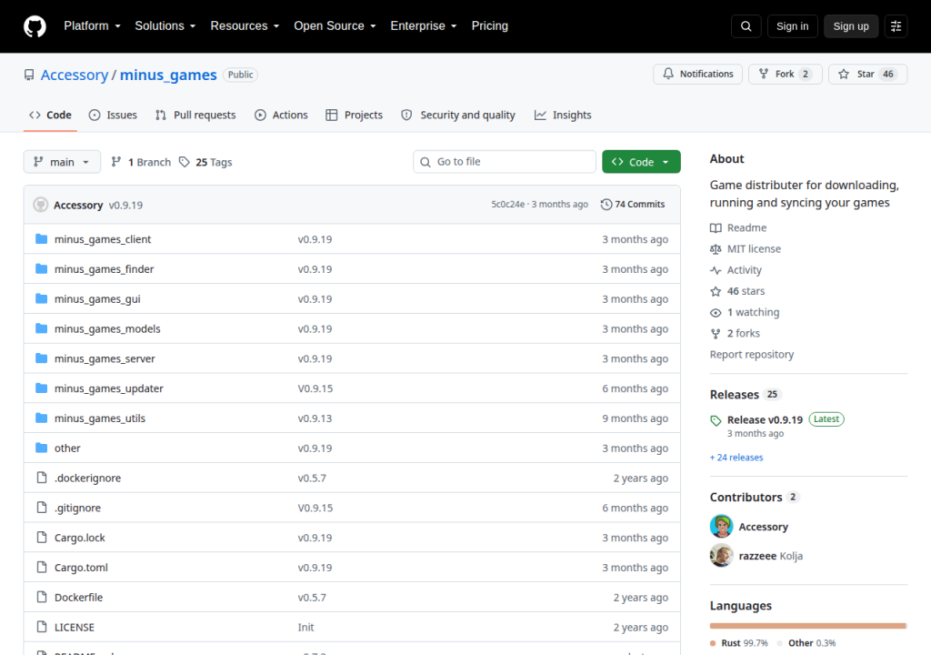Click the .dockerignore file icon
This screenshot has width=931, height=655.
click(x=42, y=478)
